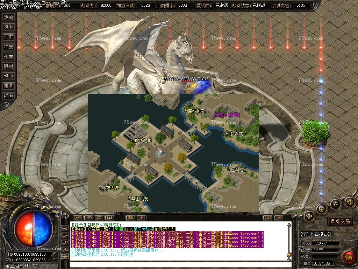The width and height of the screenshot is (358, 269).
Task: Click the chat scrollbar round handle
Action: pos(289,255)
